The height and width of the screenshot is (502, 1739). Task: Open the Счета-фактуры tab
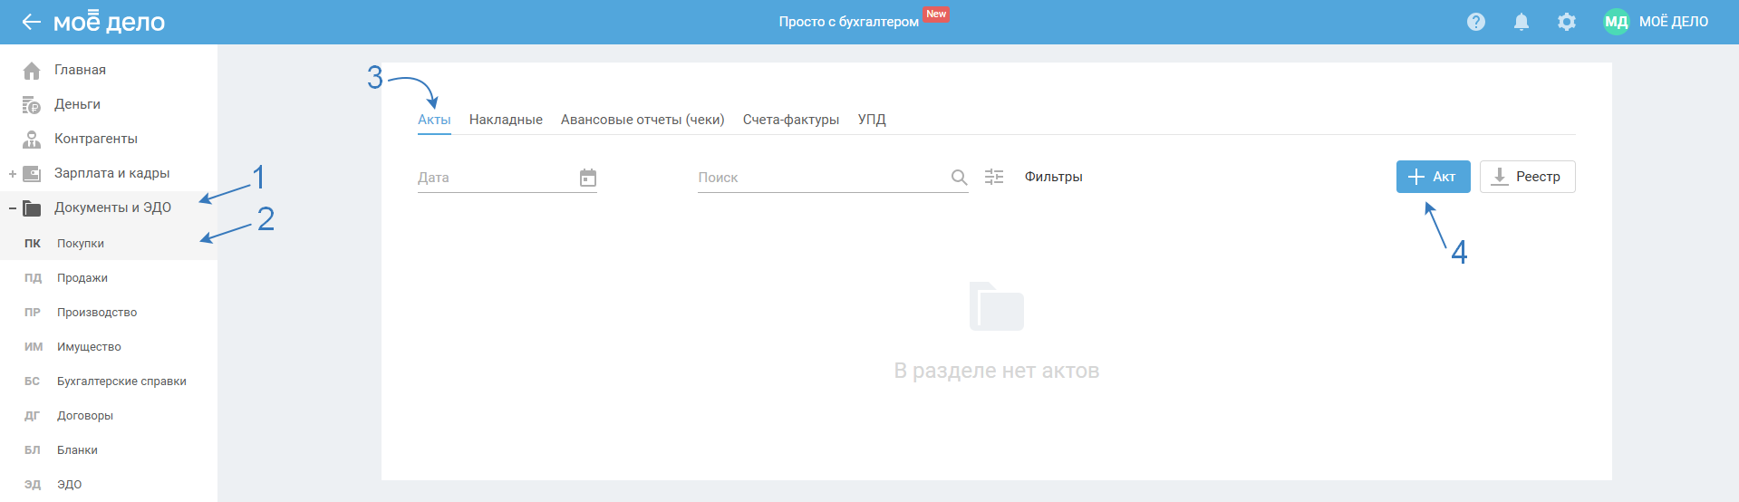pos(790,120)
